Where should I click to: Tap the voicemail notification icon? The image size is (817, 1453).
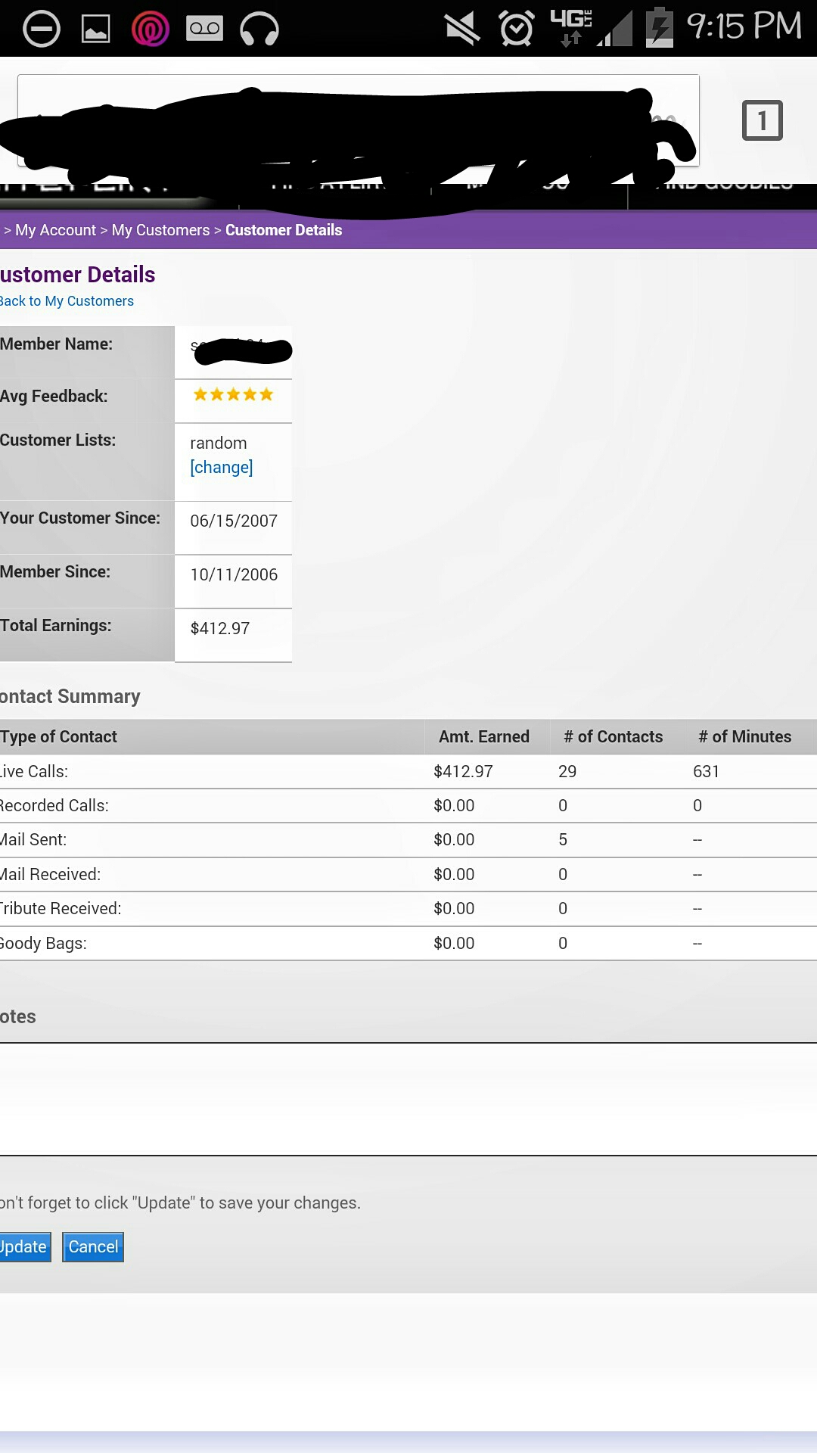pos(204,30)
